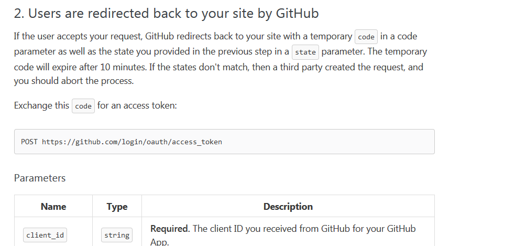The width and height of the screenshot is (526, 246).
Task: Click 'you should abort the process' line
Action: (74, 81)
